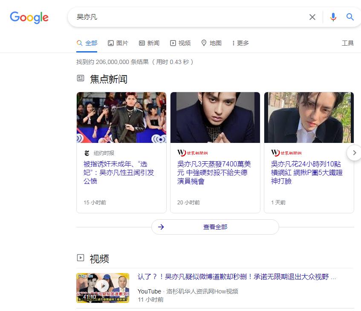
Task: Switch to the 地图 results tab
Action: click(211, 43)
